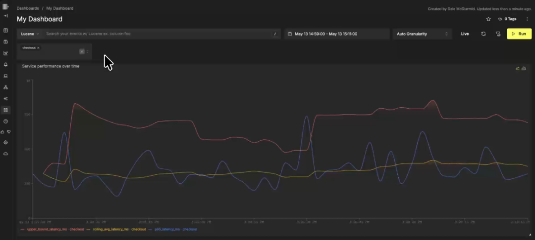The image size is (535, 240).
Task: Go to the Dashboards breadcrumb
Action: 28,8
